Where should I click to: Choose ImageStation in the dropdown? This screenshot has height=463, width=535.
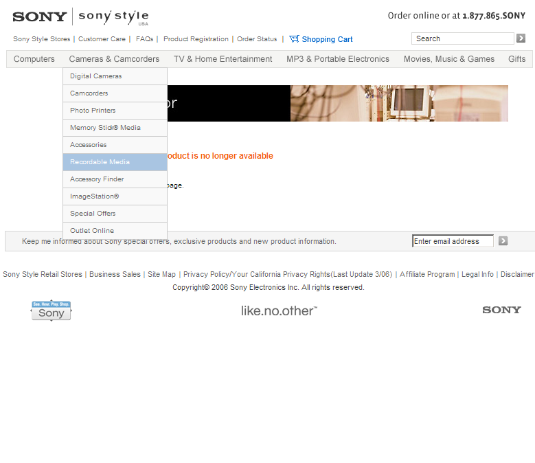[115, 196]
